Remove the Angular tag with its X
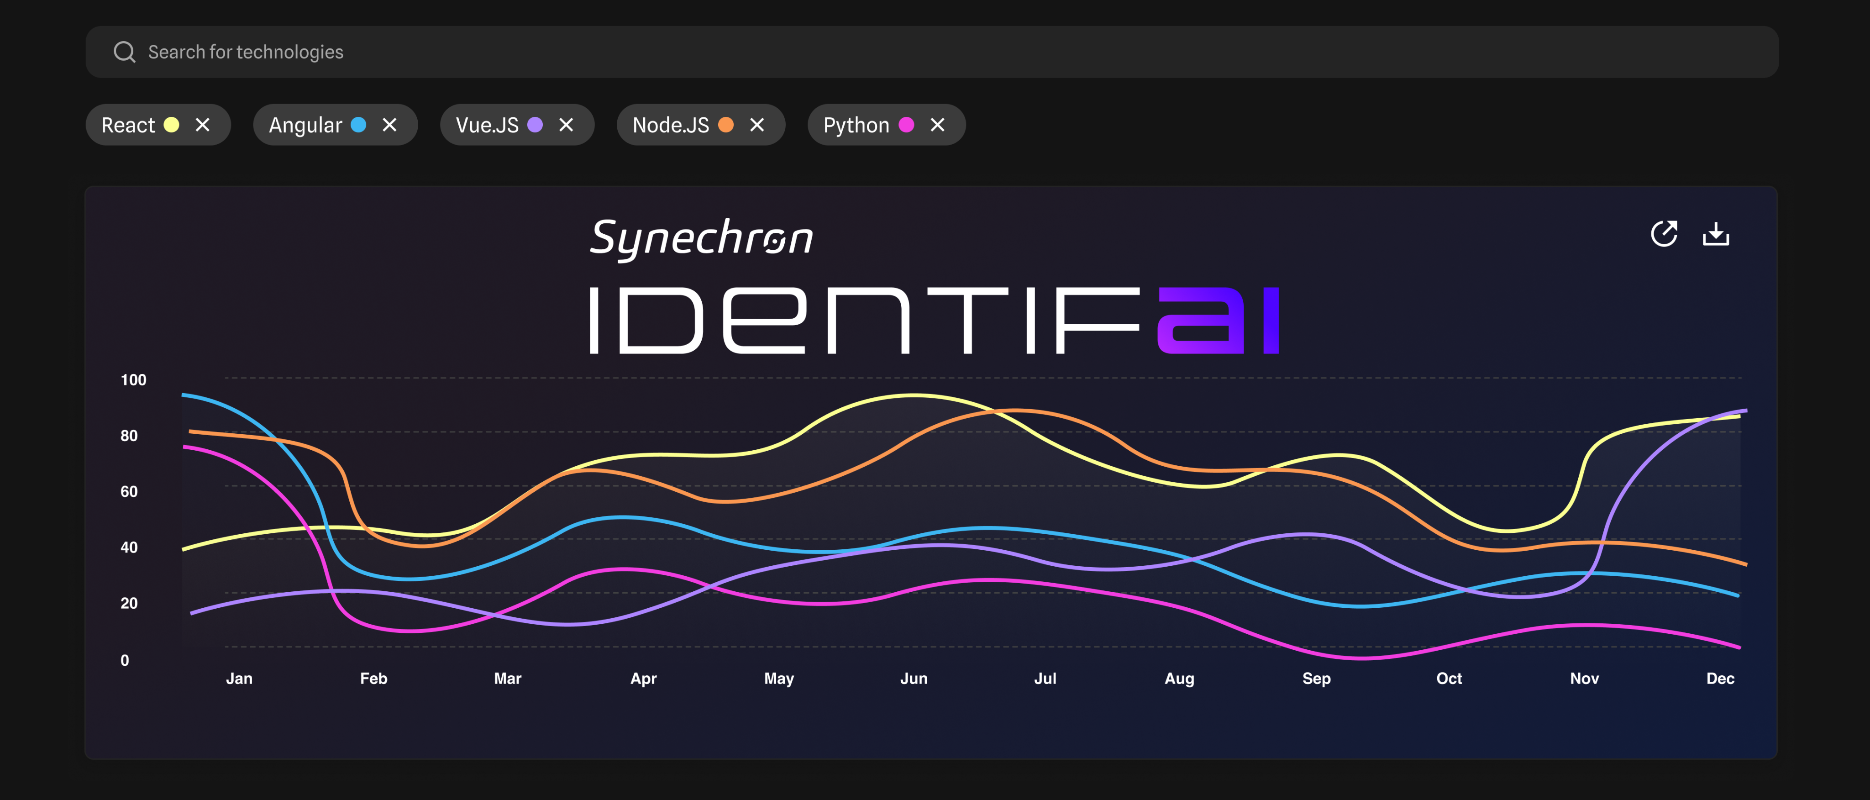The image size is (1870, 800). [x=390, y=125]
